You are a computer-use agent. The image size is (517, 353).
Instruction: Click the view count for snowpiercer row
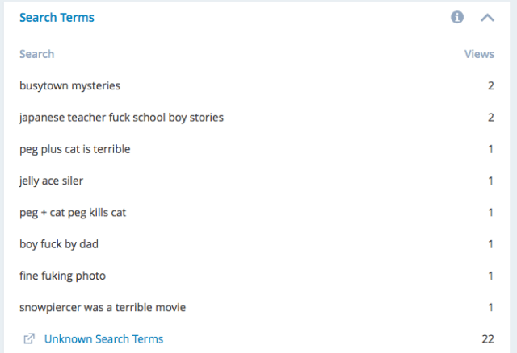tap(490, 307)
